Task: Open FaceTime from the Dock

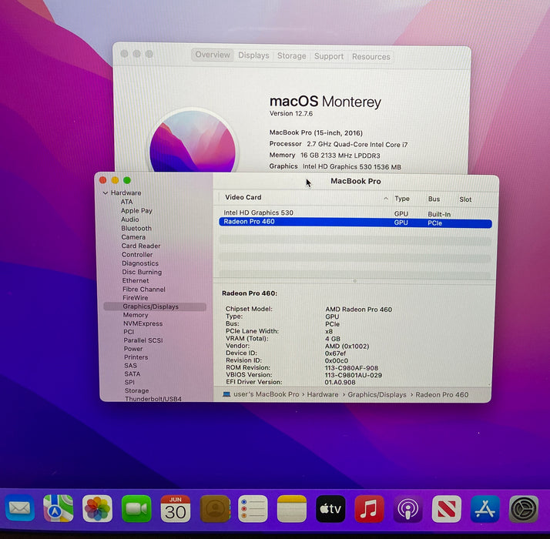Action: (x=136, y=508)
